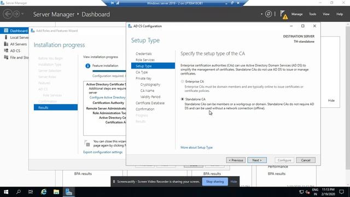Viewport: 350px width, 197px height.
Task: Select the Standalone CA radio button
Action: (x=182, y=99)
